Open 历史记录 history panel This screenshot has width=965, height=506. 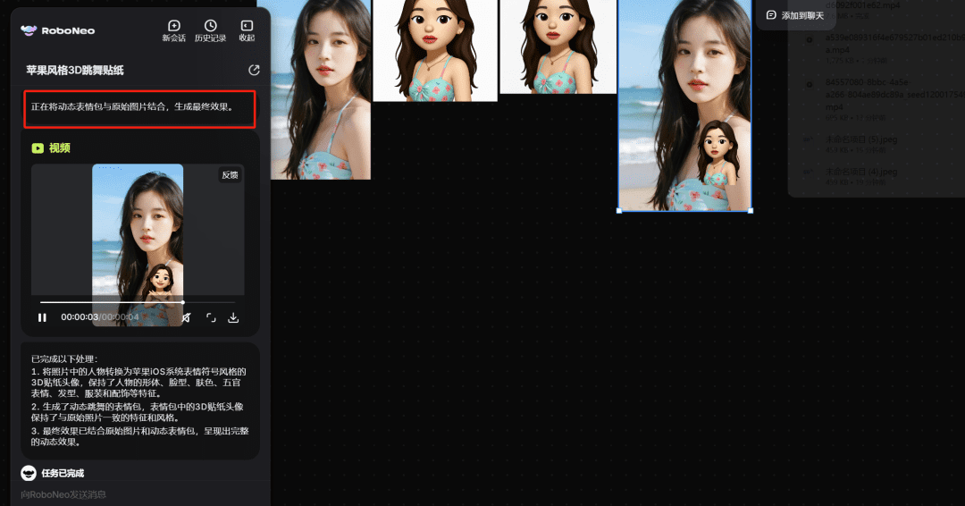211,30
